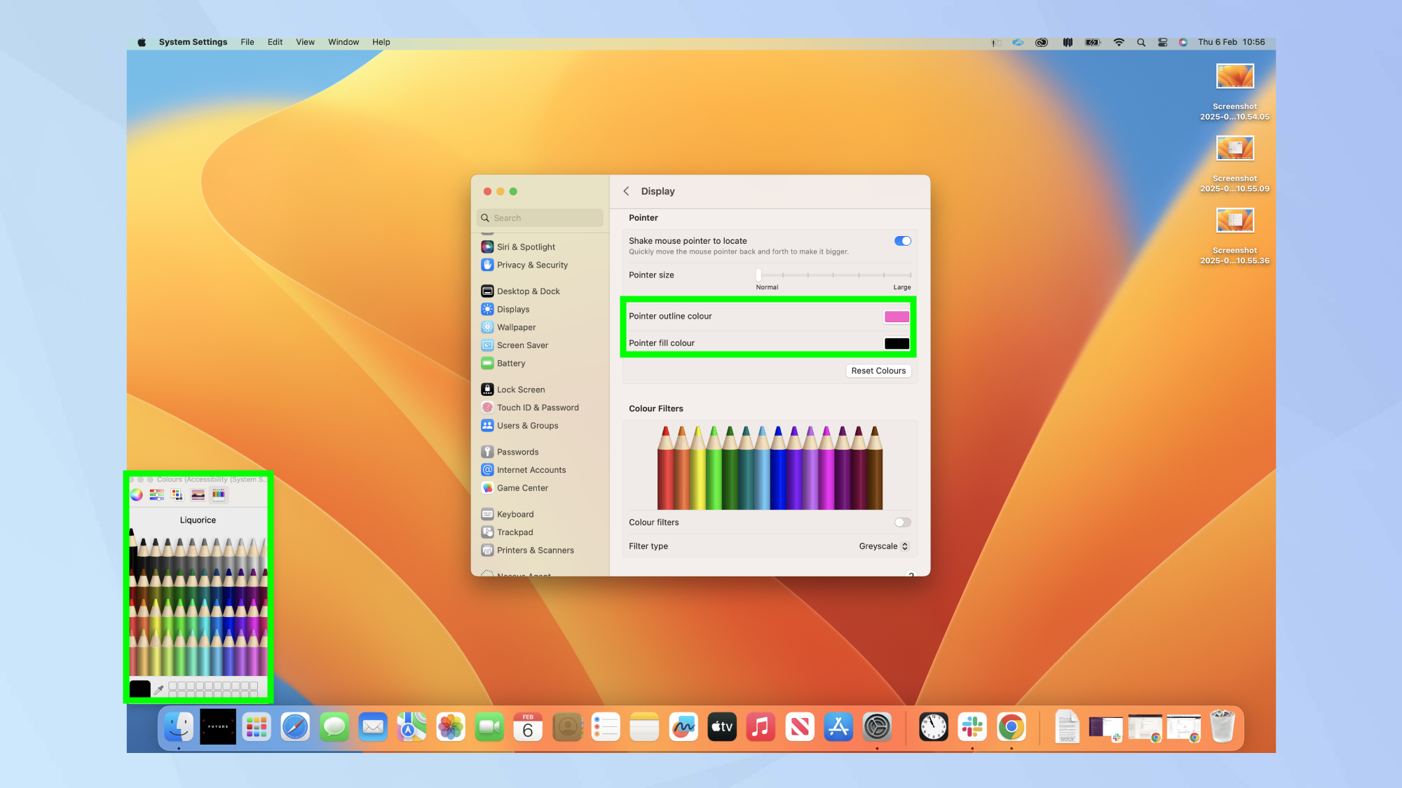
Task: Open Touch ID & Password settings
Action: pyautogui.click(x=537, y=407)
